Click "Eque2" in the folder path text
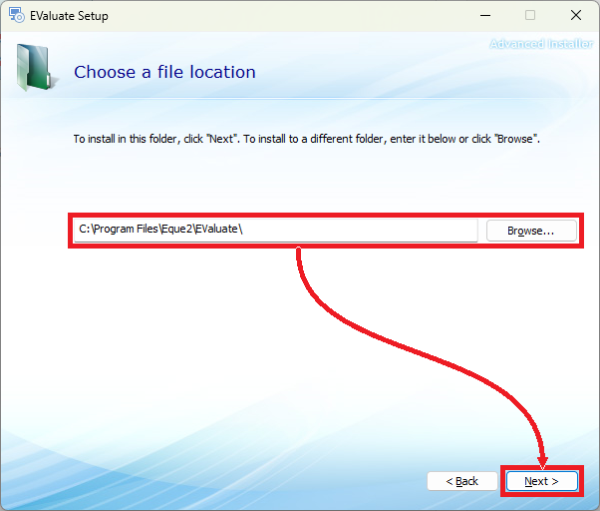Image resolution: width=600 pixels, height=511 pixels. click(x=176, y=230)
